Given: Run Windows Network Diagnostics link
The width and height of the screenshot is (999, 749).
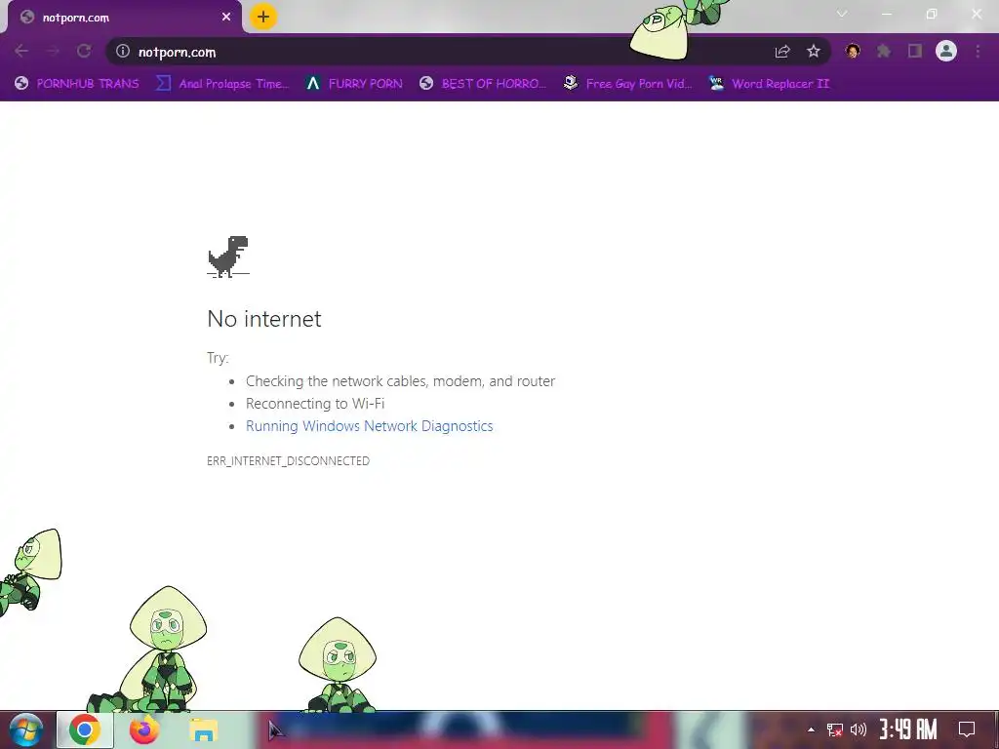Looking at the screenshot, I should tap(369, 426).
